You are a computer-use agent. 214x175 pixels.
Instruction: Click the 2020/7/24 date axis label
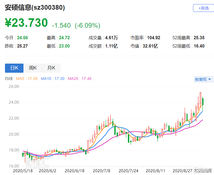pos(128,171)
